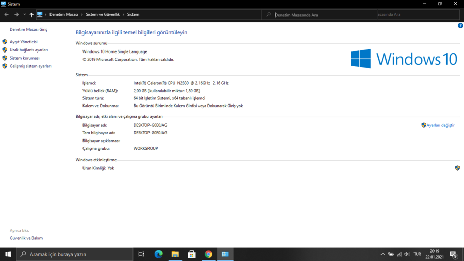
Task: Open Microsoft Store from taskbar
Action: coord(192,254)
